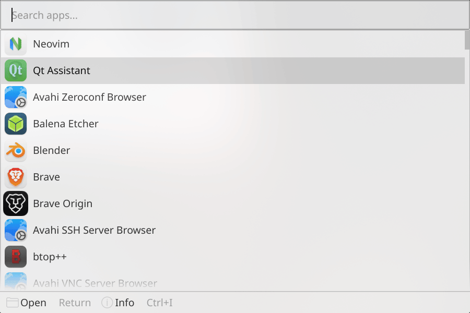Select the Brave entry text
The image size is (470, 313).
46,177
